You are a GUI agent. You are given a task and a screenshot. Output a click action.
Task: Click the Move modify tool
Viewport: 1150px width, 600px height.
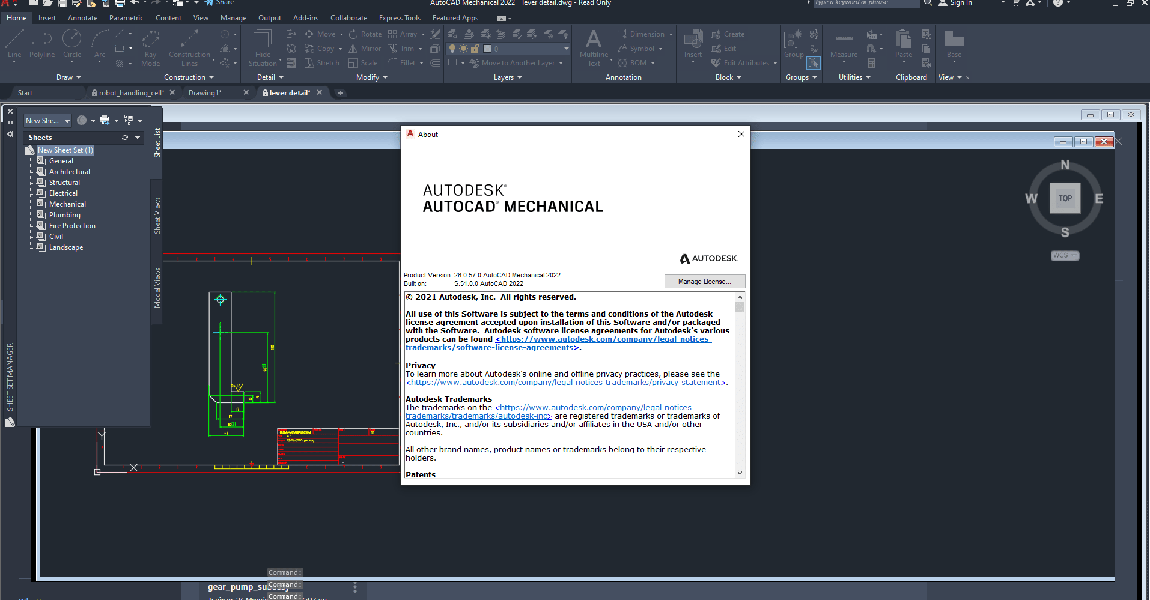click(321, 34)
